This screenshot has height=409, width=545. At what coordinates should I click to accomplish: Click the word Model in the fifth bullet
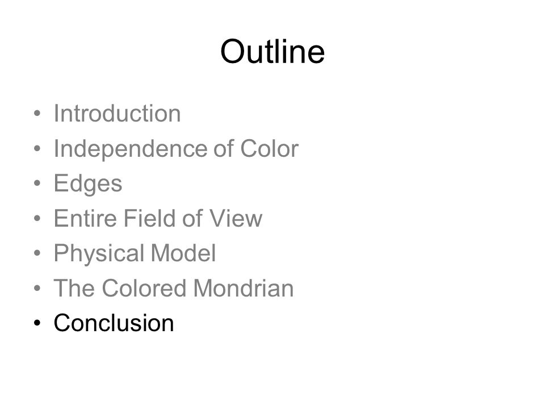point(183,253)
